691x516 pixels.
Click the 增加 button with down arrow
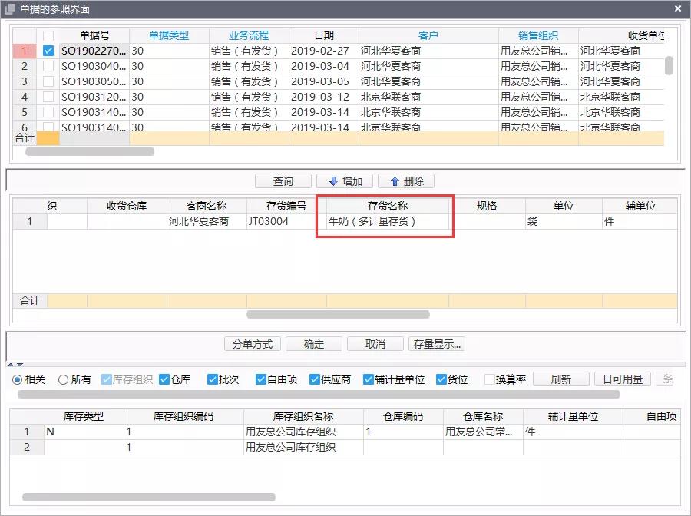click(345, 181)
